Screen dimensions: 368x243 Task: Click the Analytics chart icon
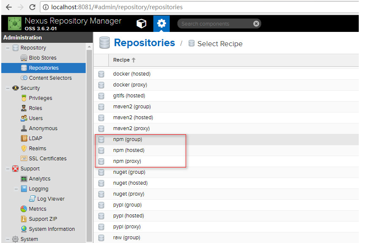tap(24, 179)
